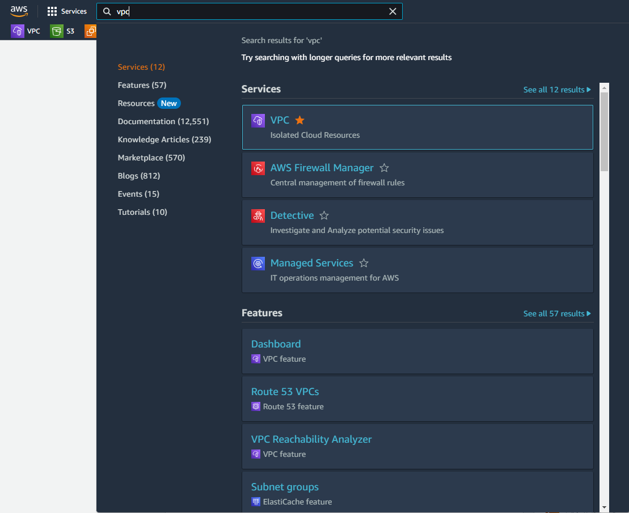Image resolution: width=629 pixels, height=513 pixels.
Task: Click the orange service icon beside S3 shortcut
Action: (x=90, y=31)
